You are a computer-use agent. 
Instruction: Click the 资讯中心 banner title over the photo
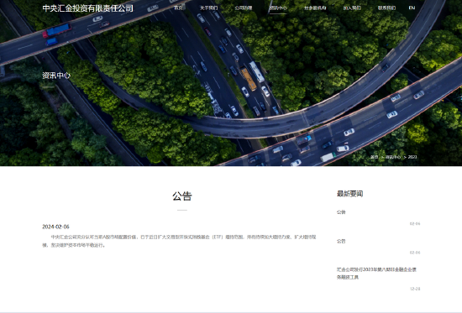[56, 76]
